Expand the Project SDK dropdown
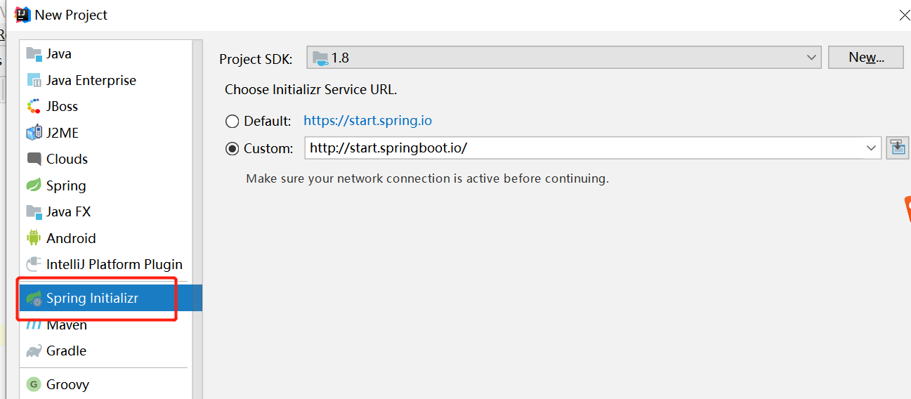Image resolution: width=911 pixels, height=399 pixels. click(811, 58)
